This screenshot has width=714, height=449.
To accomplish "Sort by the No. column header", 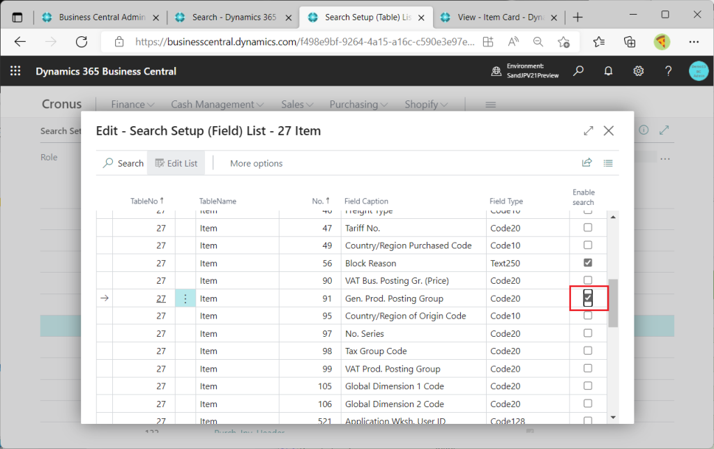I will pos(321,201).
